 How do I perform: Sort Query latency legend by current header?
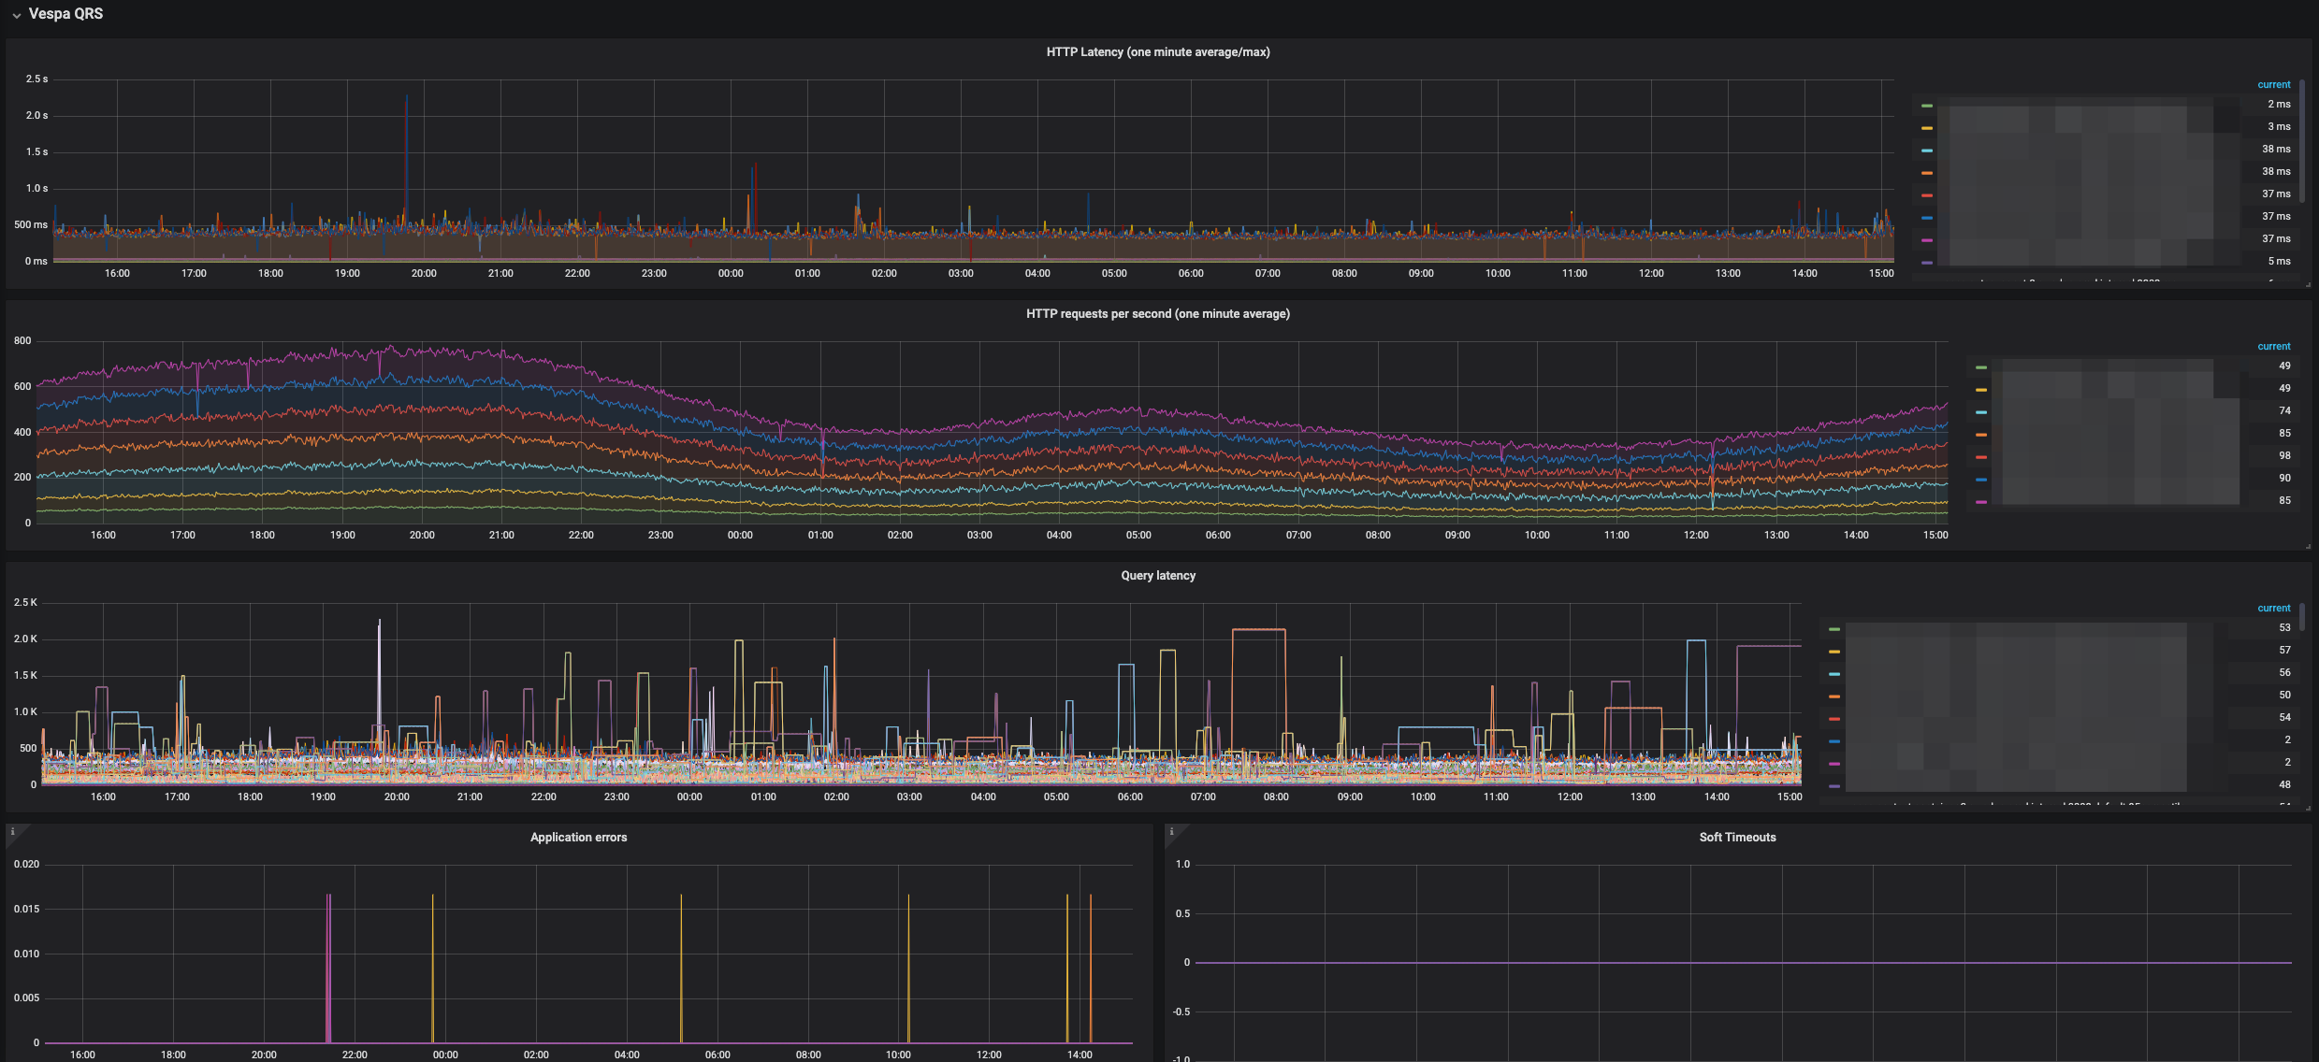pyautogui.click(x=2273, y=609)
